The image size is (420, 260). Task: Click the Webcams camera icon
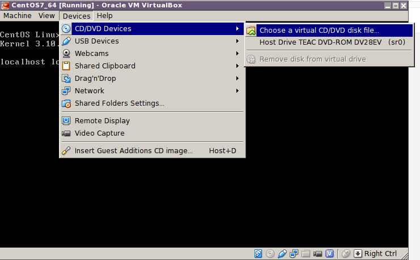click(66, 54)
